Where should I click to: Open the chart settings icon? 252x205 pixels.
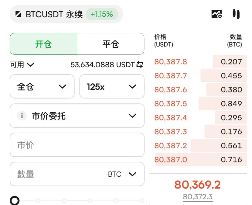click(217, 14)
